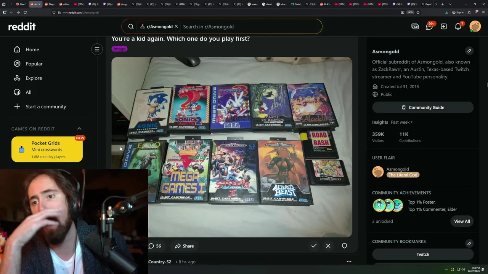
Task: Click the Created Jul 31, 2013 text
Action: (x=400, y=86)
